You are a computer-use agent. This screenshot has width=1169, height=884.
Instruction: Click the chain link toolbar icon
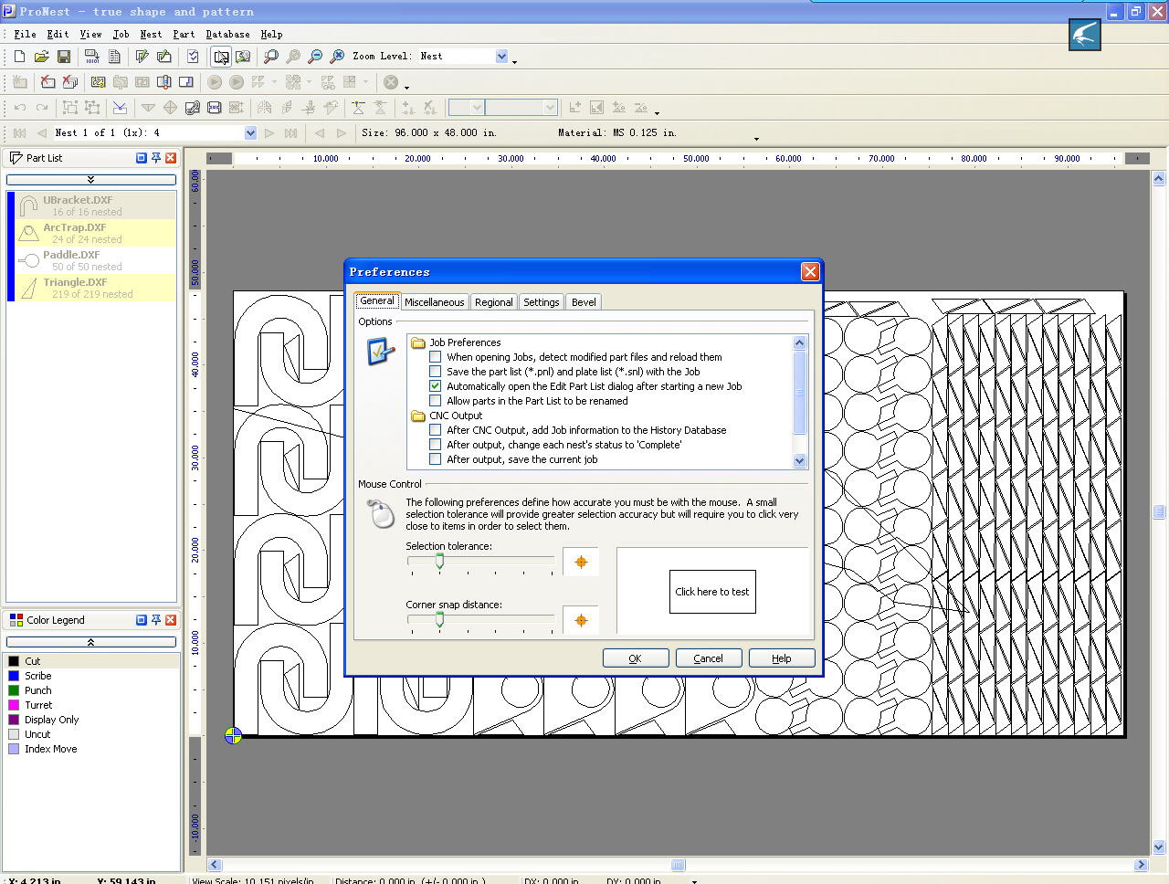click(192, 108)
